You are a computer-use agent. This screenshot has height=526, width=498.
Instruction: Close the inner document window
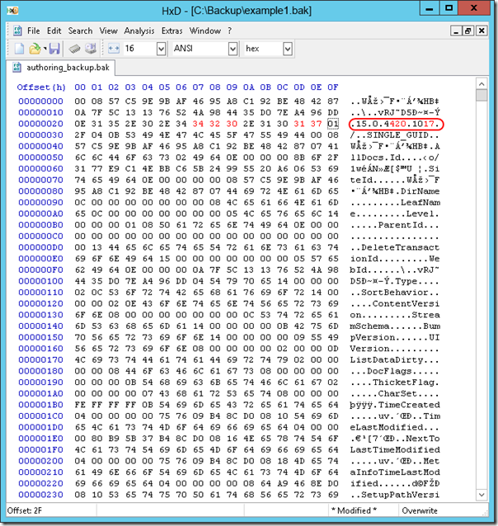pyautogui.click(x=482, y=31)
